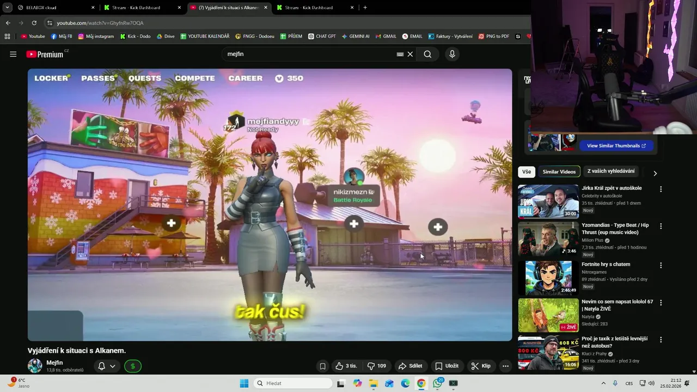Viewport: 697px width, 392px height.
Task: Select the Similar Videos filter chip
Action: tap(559, 171)
